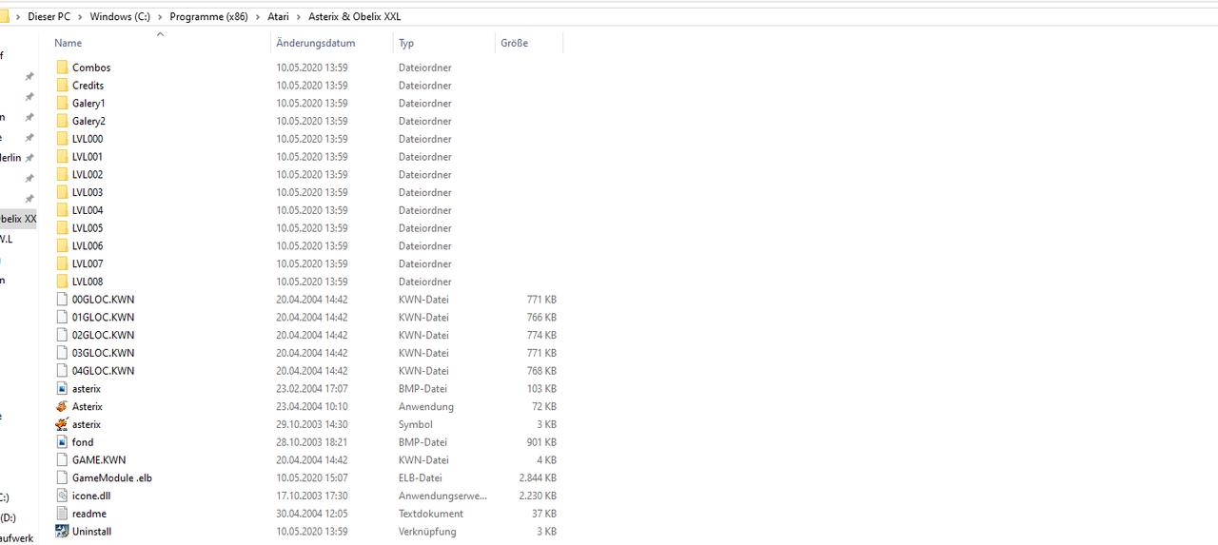Click the LVL007 folder icon
This screenshot has height=545, width=1218.
coord(62,263)
